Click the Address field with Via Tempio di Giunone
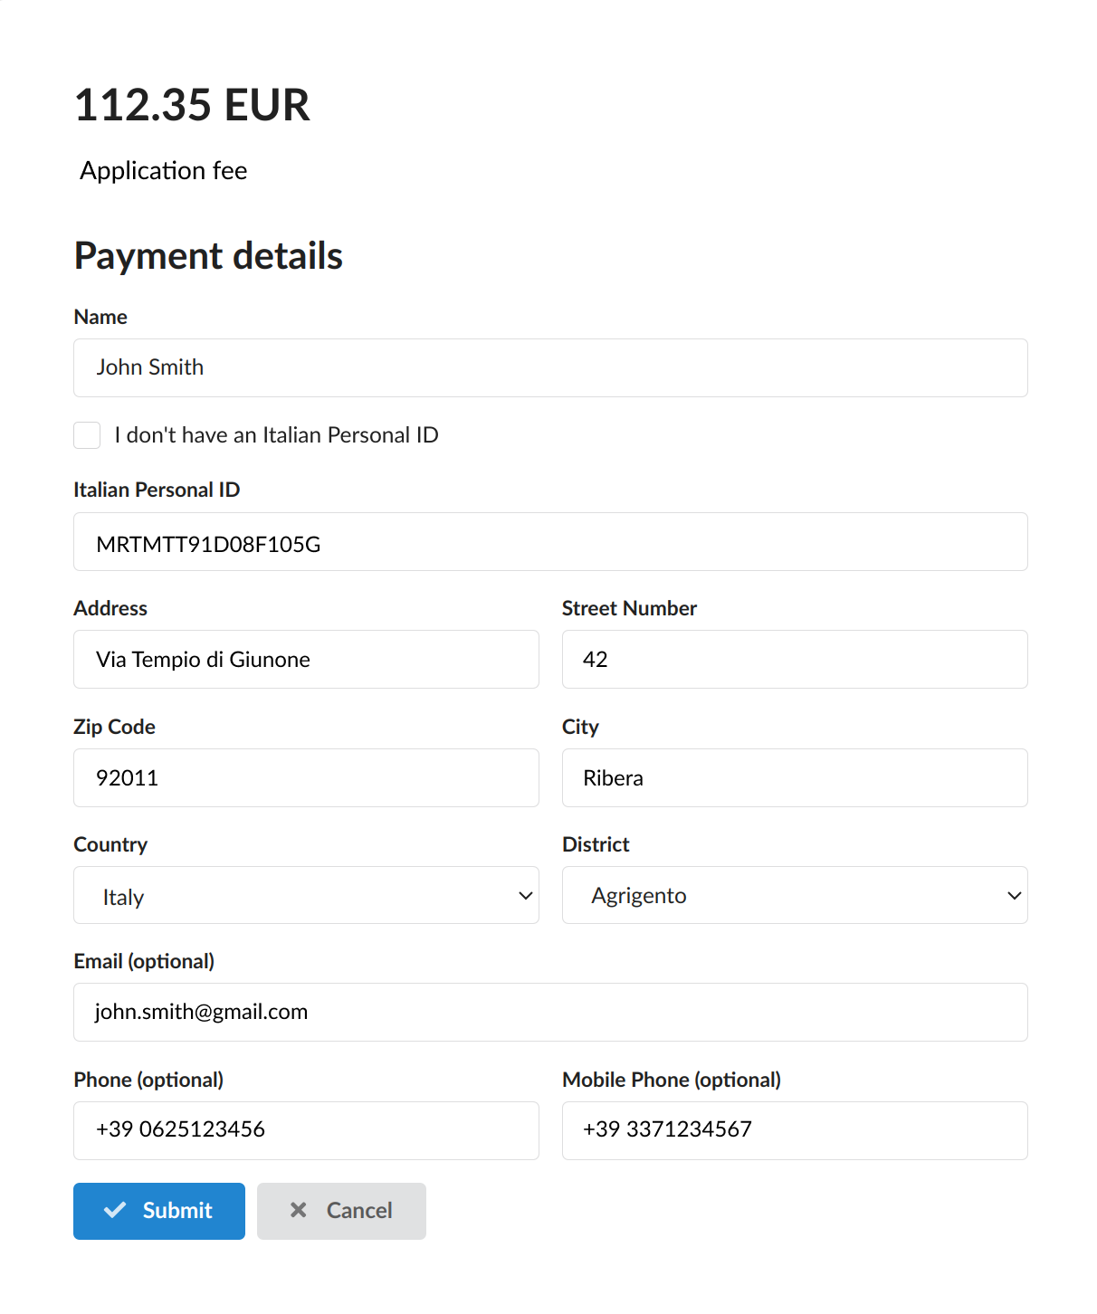 point(306,659)
